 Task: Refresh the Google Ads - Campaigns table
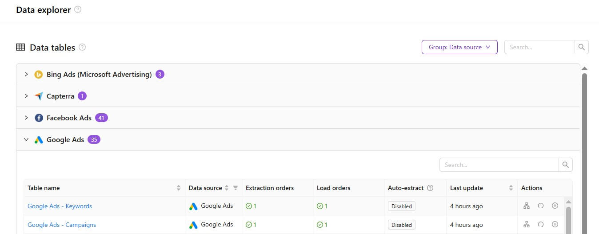tap(541, 225)
